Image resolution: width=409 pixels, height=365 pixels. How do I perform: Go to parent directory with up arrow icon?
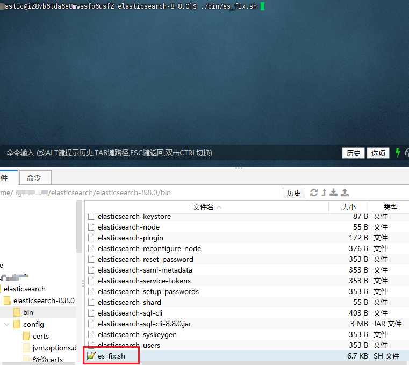pos(324,192)
